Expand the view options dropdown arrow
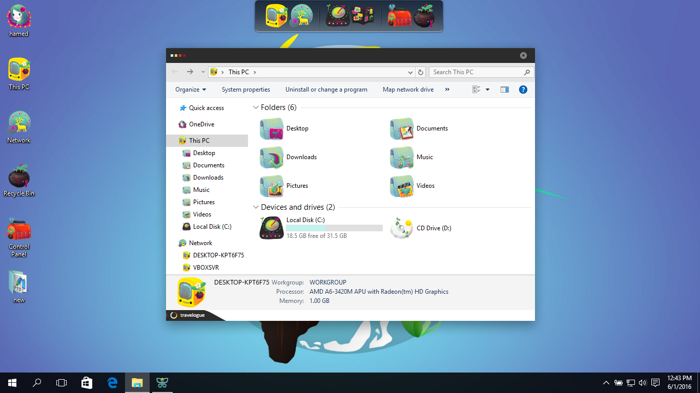This screenshot has width=700, height=393. pos(487,90)
